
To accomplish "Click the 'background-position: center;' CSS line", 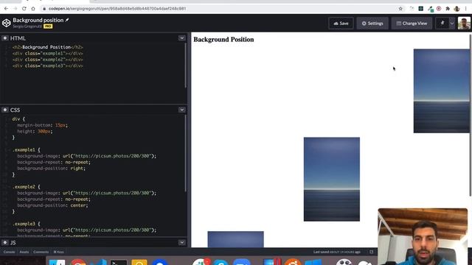I will pos(52,205).
